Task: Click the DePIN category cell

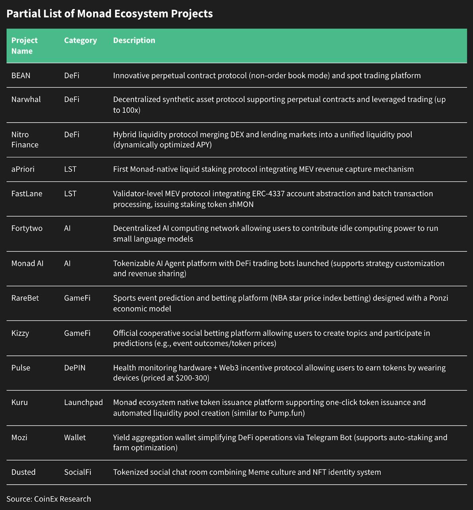Action: (75, 368)
